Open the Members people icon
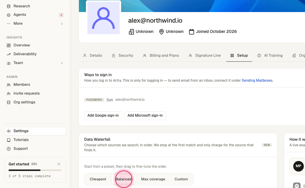The image size is (305, 188). coord(9,85)
